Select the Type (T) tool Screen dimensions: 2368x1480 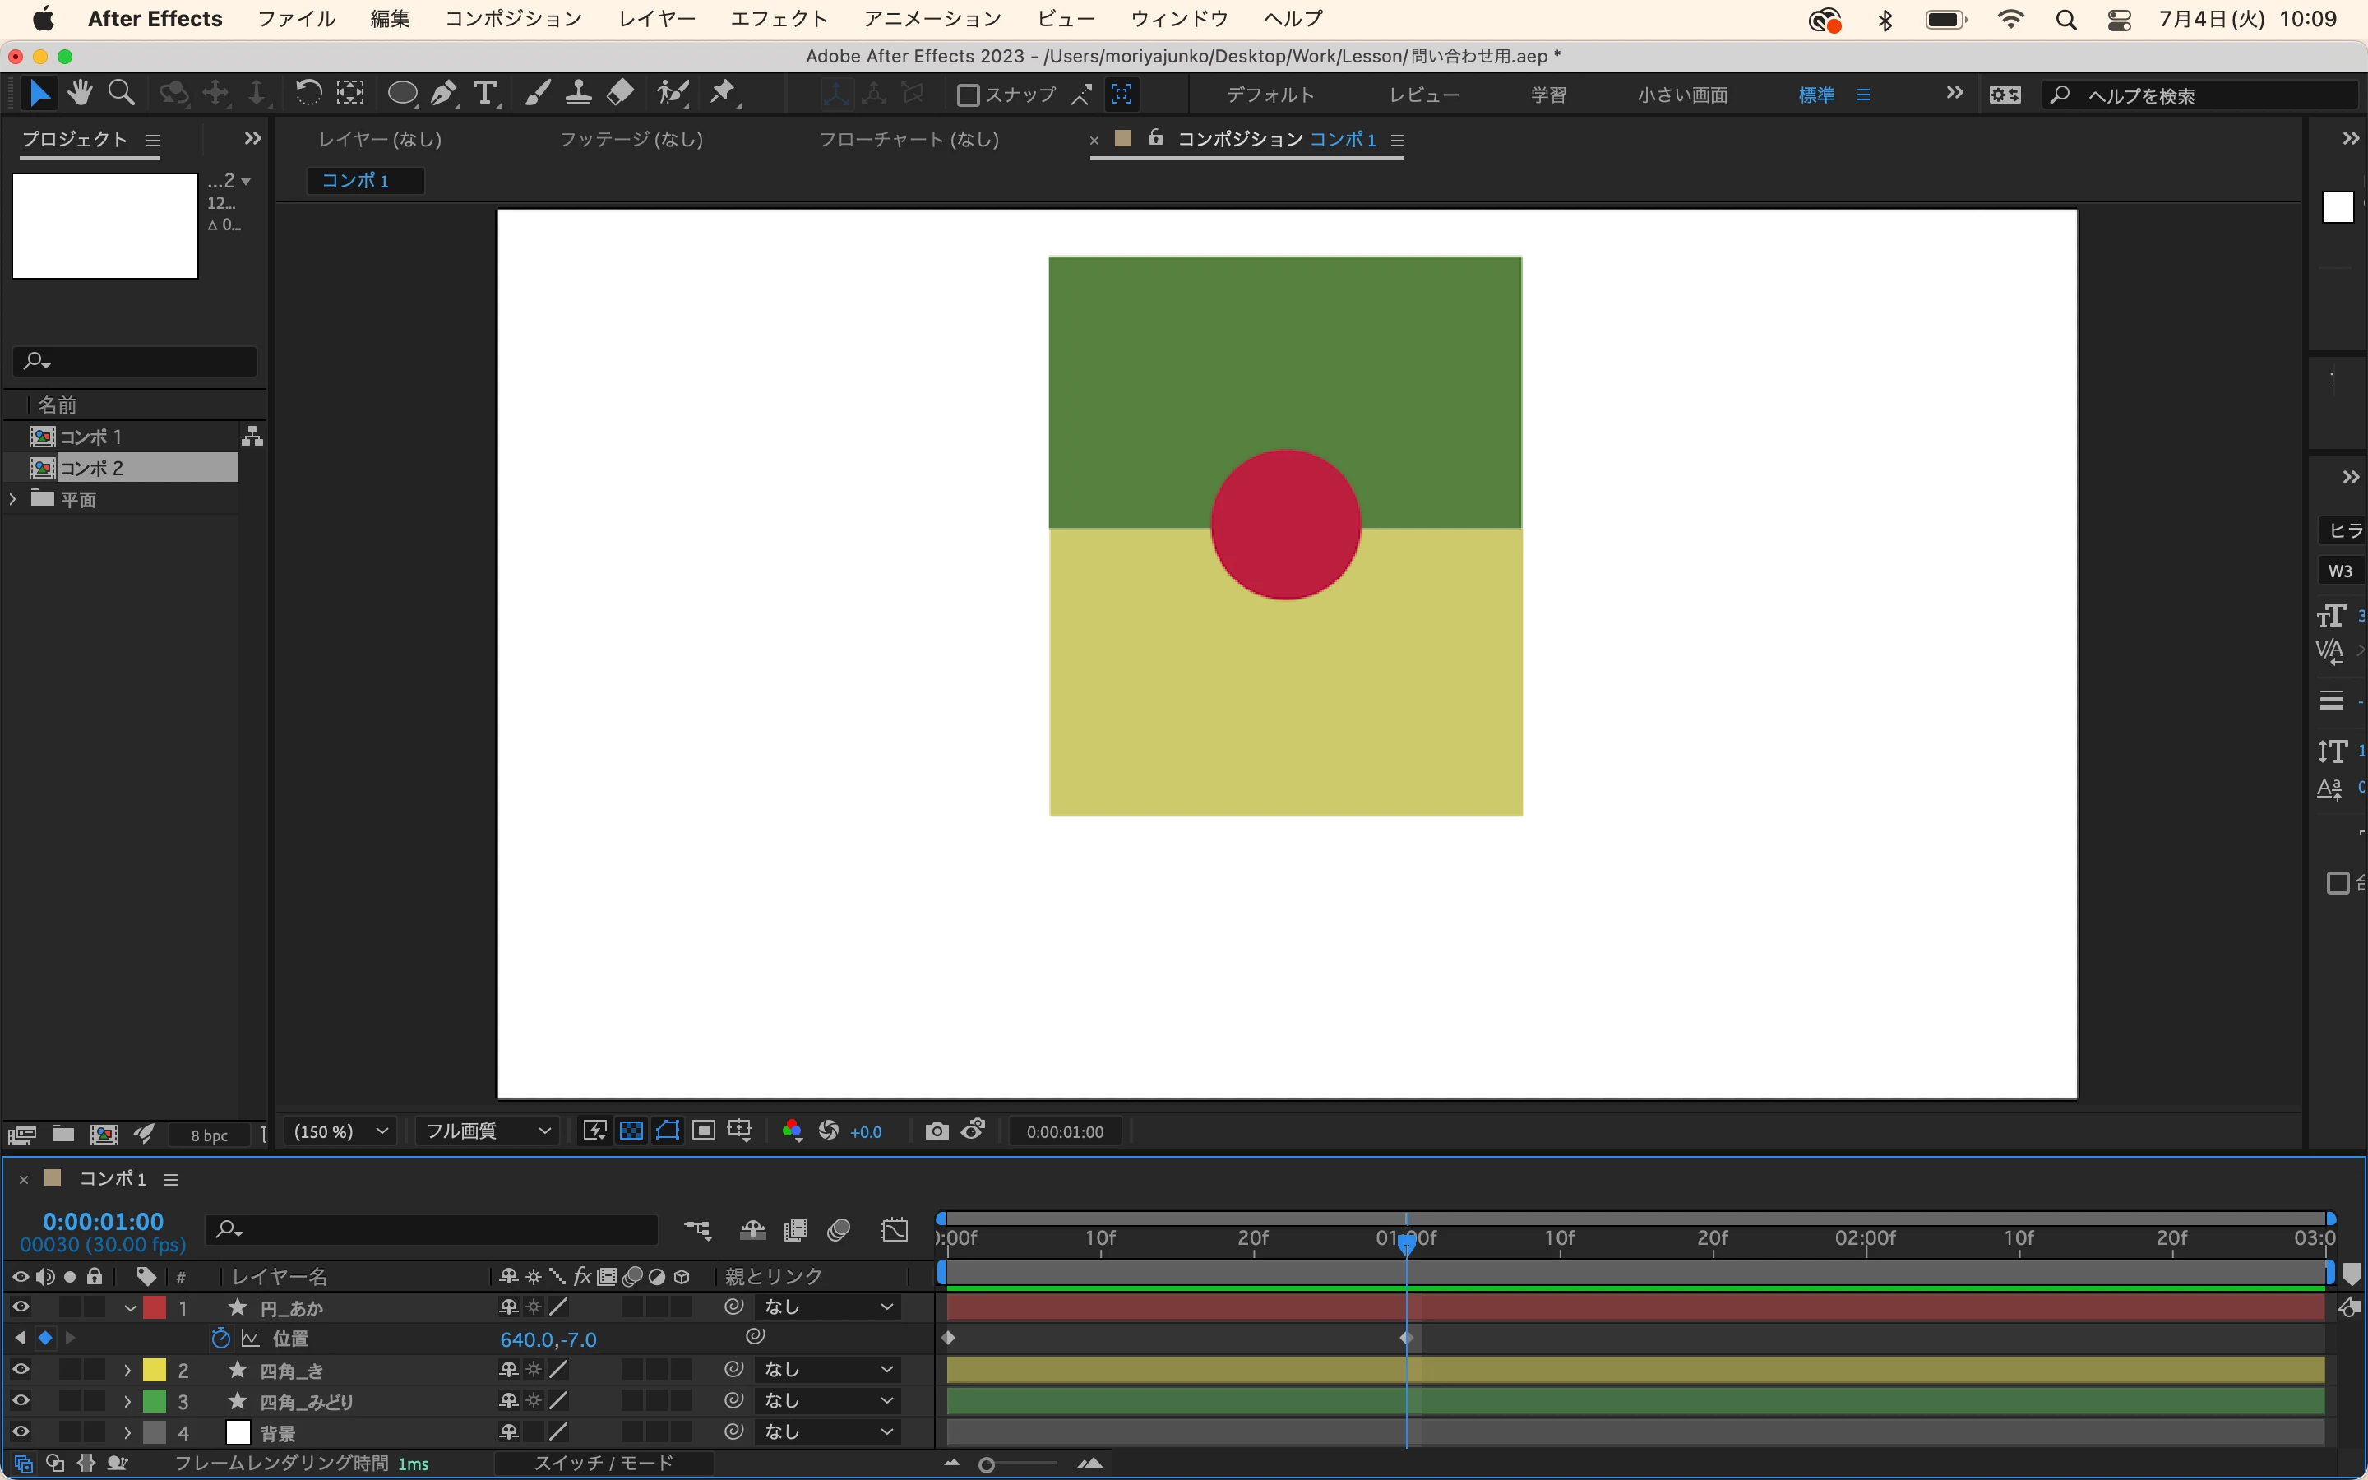485,94
